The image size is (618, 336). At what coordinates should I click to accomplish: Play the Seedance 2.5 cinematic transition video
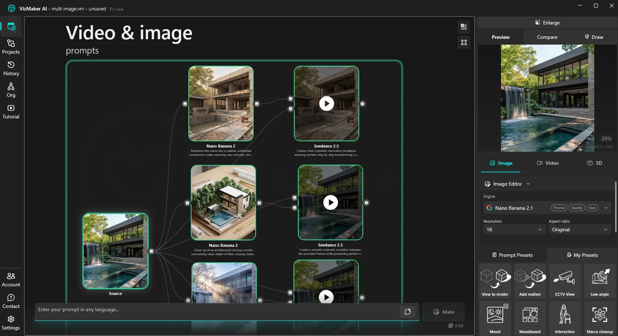tap(330, 203)
